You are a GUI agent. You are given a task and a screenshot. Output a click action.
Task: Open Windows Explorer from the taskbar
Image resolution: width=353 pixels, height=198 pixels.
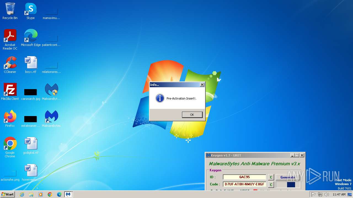(31, 194)
